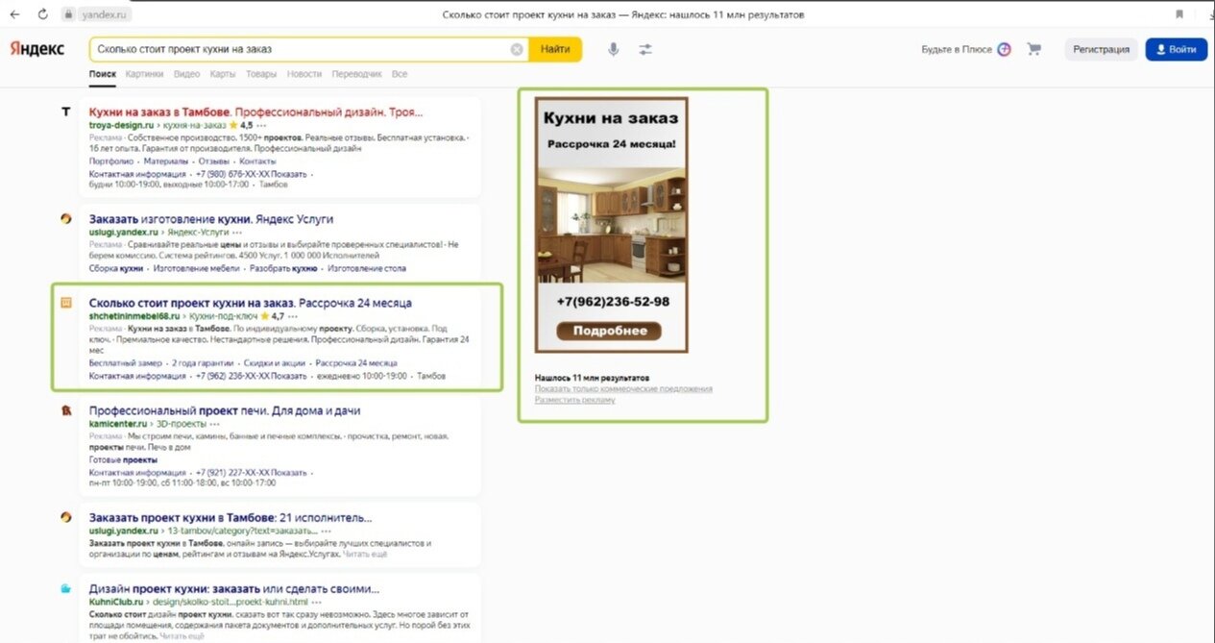Expand the Все services tab
This screenshot has width=1215, height=643.
click(x=400, y=74)
